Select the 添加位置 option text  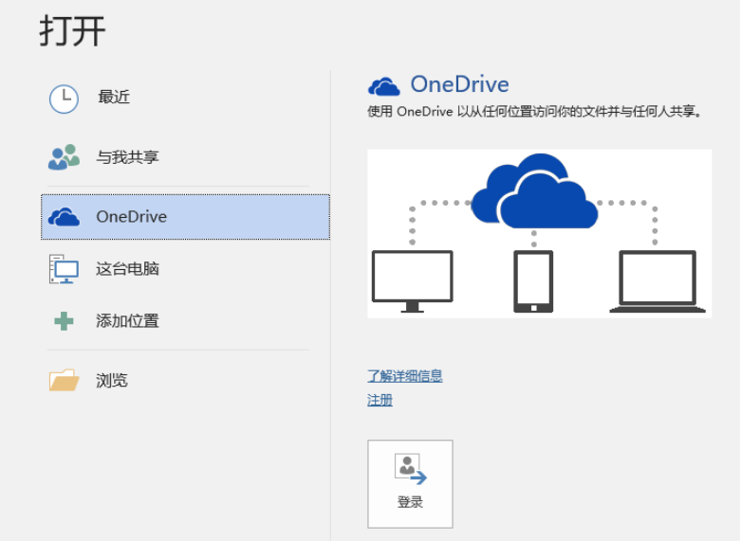[x=127, y=321]
